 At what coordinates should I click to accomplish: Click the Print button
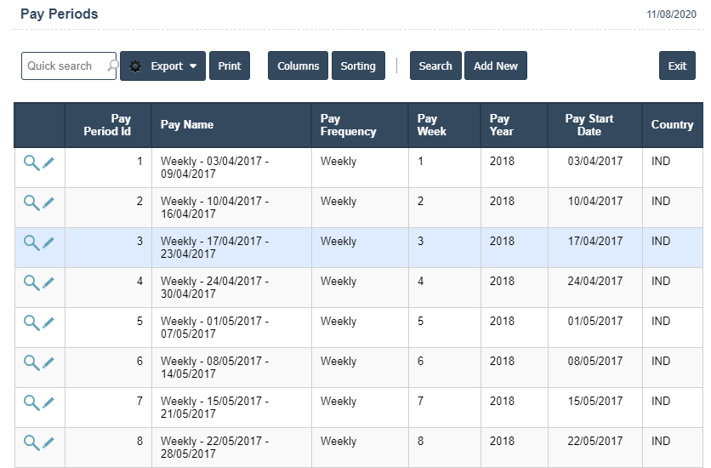click(229, 66)
